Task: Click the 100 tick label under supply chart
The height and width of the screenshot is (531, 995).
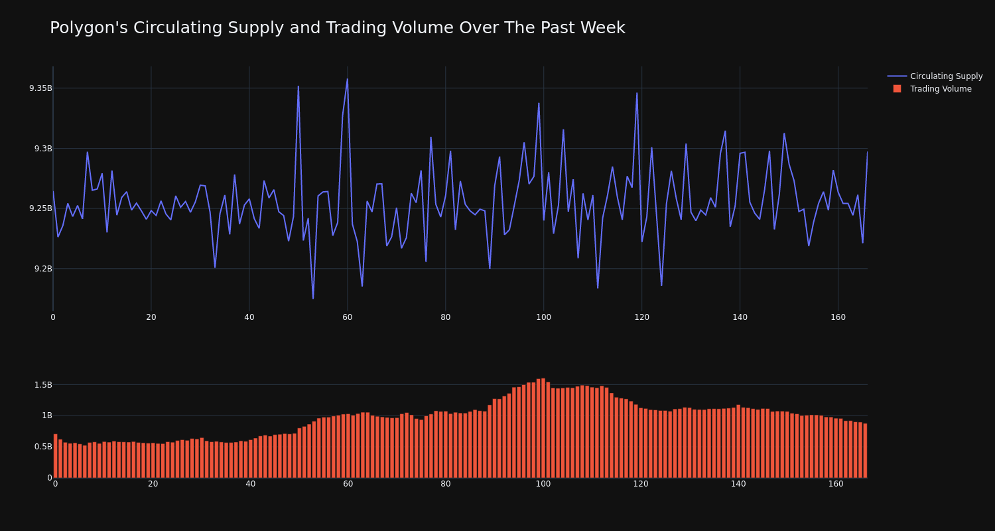Action: [544, 317]
